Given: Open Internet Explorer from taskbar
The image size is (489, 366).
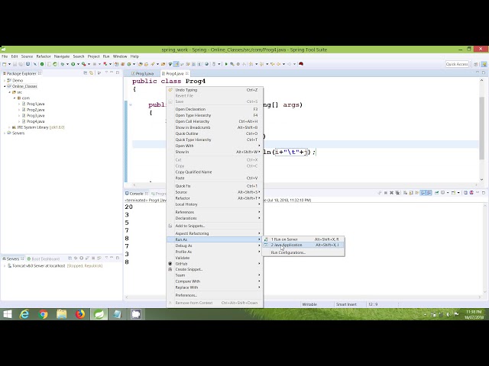Looking at the screenshot, I should [24, 314].
